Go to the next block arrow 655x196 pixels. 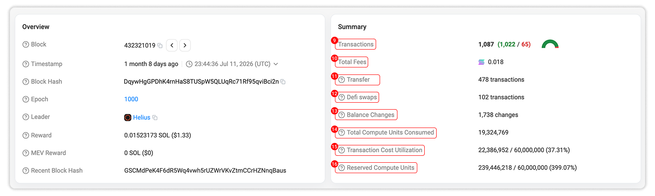pyautogui.click(x=185, y=45)
